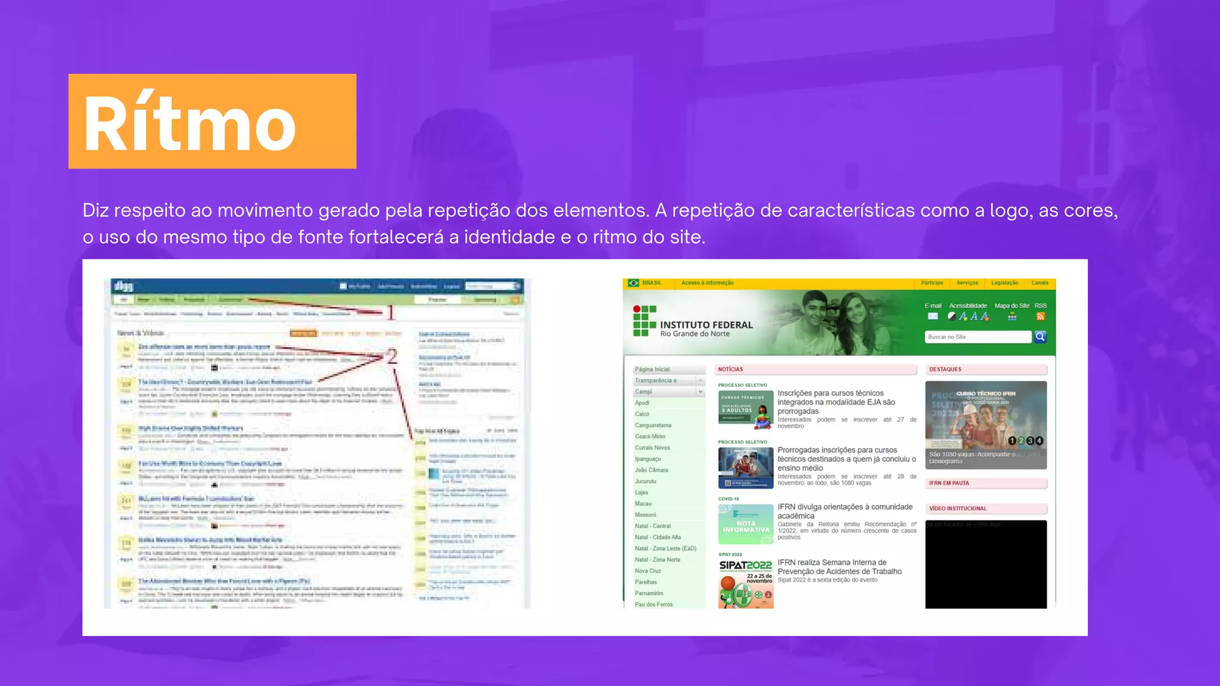Select the Jucurutu campus link
Image resolution: width=1220 pixels, height=686 pixels.
645,481
